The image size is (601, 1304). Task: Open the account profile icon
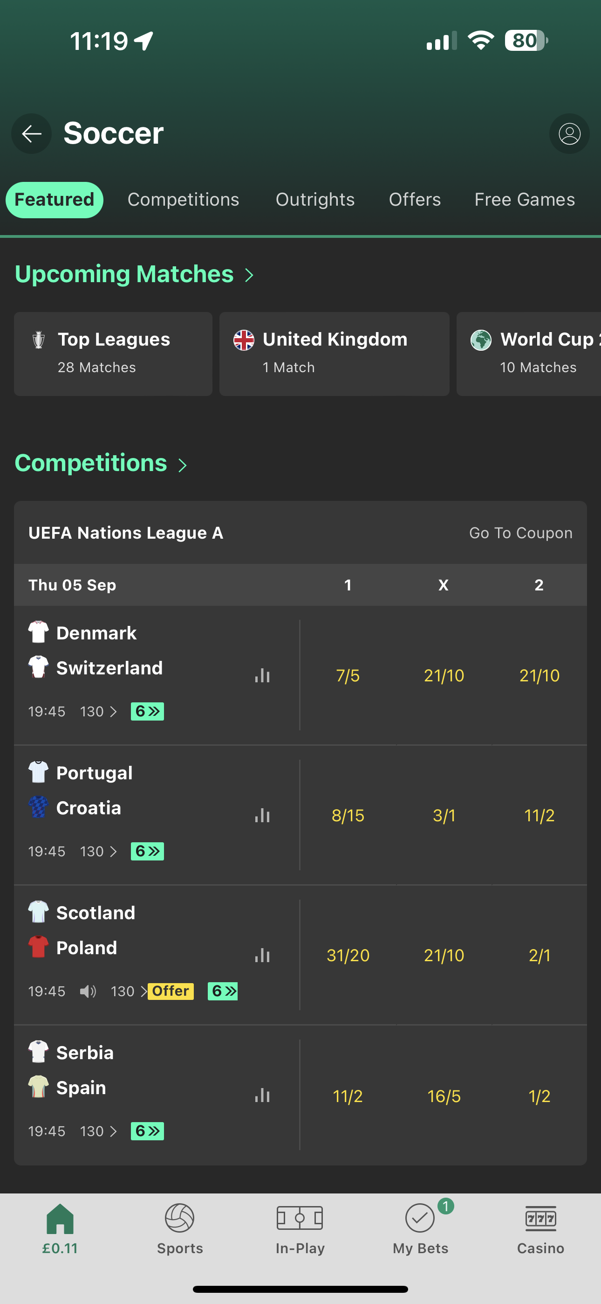click(x=569, y=134)
